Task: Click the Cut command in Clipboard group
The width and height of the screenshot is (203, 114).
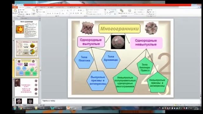Action: point(22,10)
